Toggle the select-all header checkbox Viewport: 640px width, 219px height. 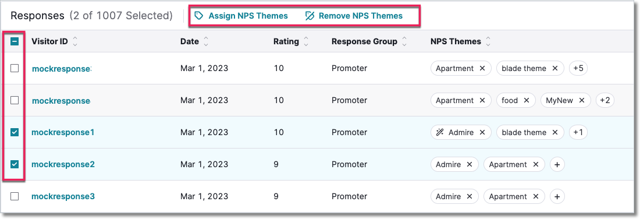click(15, 41)
